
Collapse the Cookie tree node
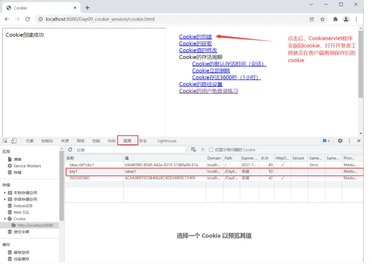(5, 219)
